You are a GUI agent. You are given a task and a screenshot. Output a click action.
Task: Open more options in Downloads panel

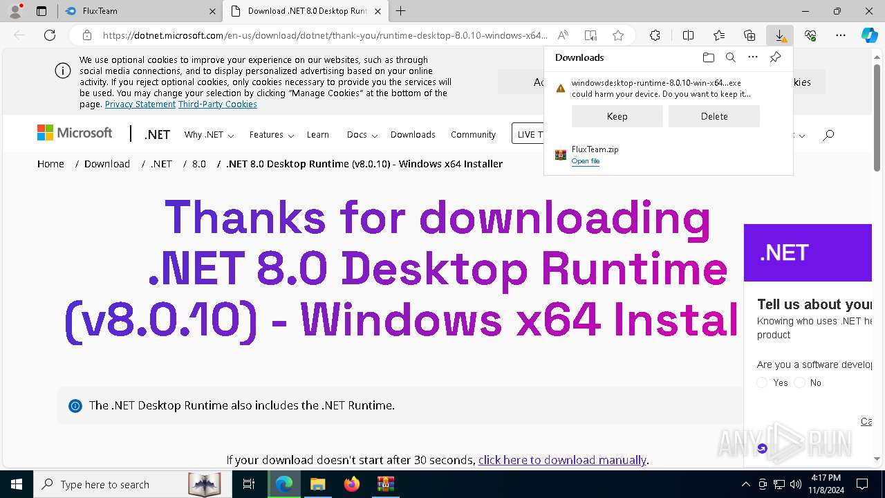click(753, 57)
